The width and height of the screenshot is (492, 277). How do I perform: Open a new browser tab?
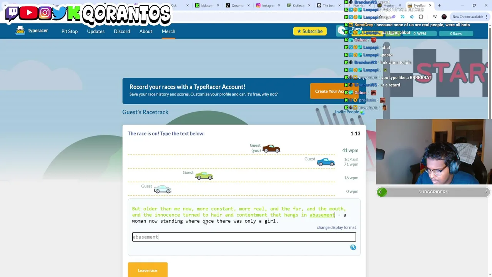(439, 5)
